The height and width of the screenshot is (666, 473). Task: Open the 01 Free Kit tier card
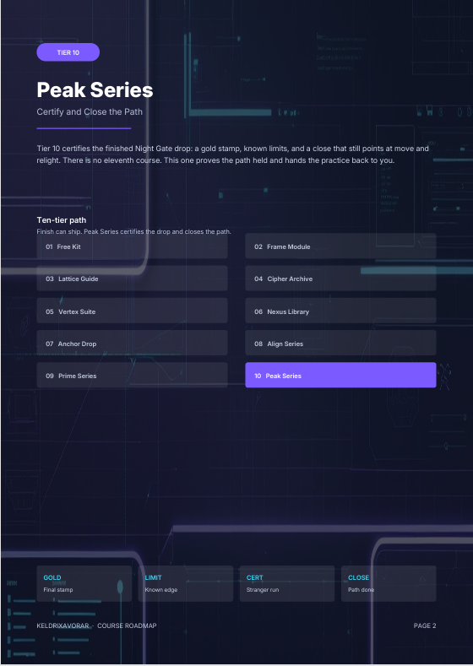[132, 246]
